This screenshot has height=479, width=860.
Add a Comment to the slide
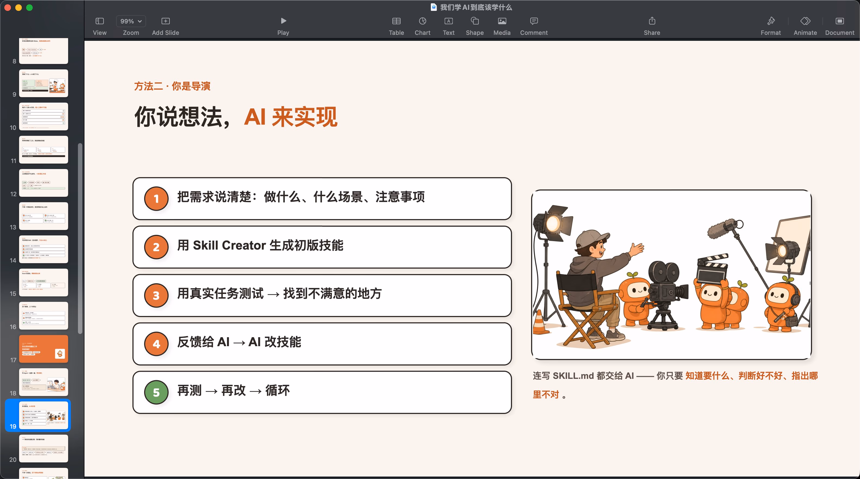(x=534, y=26)
